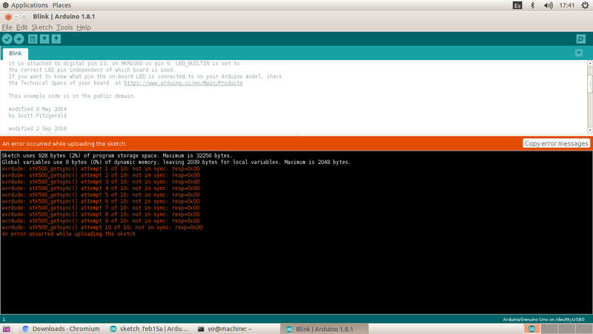
Task: Click the 'modified 8 May 2014' line
Action: pos(38,109)
